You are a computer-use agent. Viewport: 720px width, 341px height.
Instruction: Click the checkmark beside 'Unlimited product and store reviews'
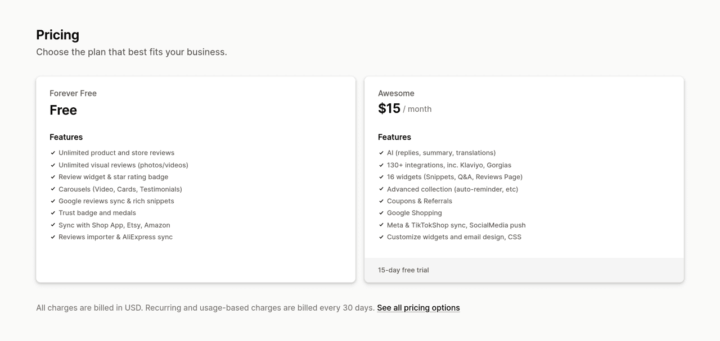pyautogui.click(x=53, y=153)
